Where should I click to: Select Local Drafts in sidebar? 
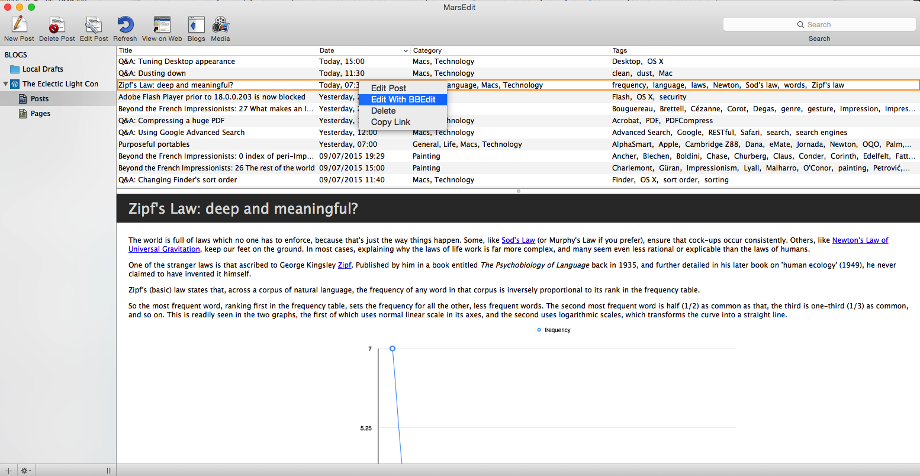tap(43, 69)
